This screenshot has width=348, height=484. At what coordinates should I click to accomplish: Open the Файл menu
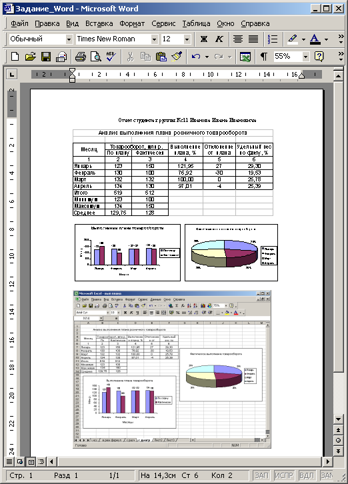tap(19, 23)
